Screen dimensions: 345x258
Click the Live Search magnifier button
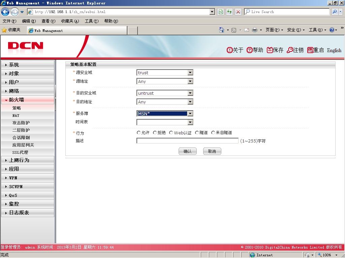pyautogui.click(x=335, y=12)
